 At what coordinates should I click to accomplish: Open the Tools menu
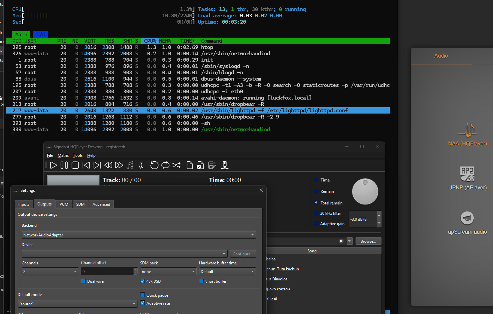pos(78,156)
